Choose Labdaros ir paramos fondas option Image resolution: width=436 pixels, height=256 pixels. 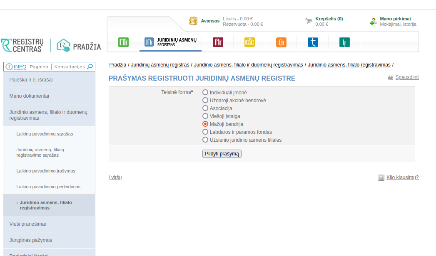[x=205, y=132]
